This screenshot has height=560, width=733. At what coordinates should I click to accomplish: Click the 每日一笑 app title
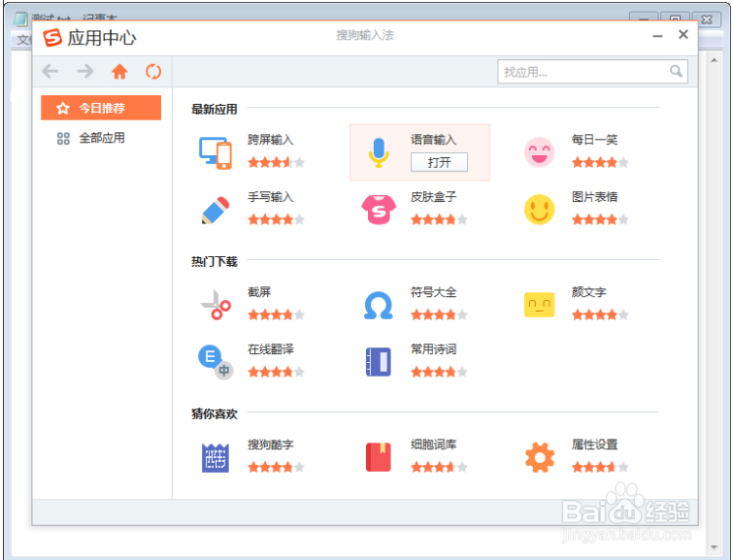coord(594,140)
